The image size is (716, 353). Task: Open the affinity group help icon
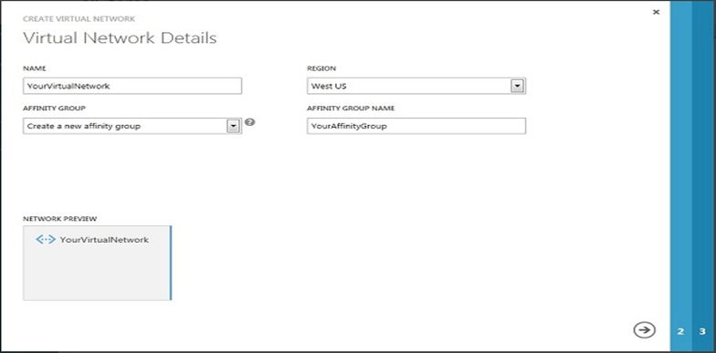tap(249, 122)
